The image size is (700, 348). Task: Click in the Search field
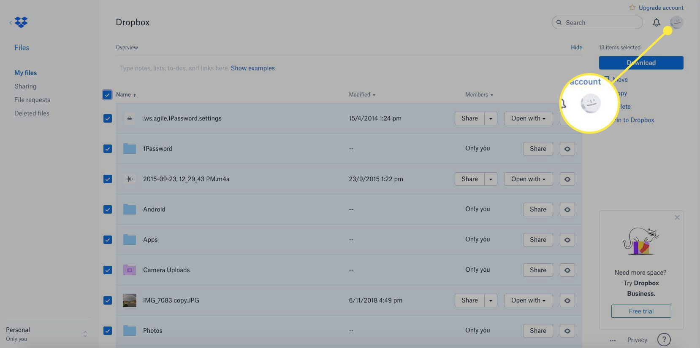coord(597,22)
